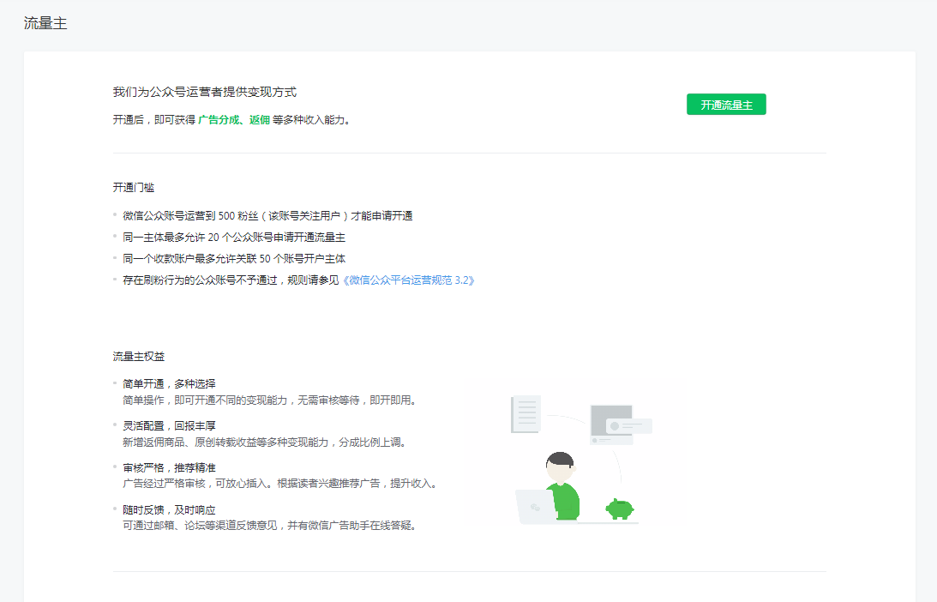937x602 pixels.
Task: Click the 流量主 page title
Action: click(x=45, y=23)
